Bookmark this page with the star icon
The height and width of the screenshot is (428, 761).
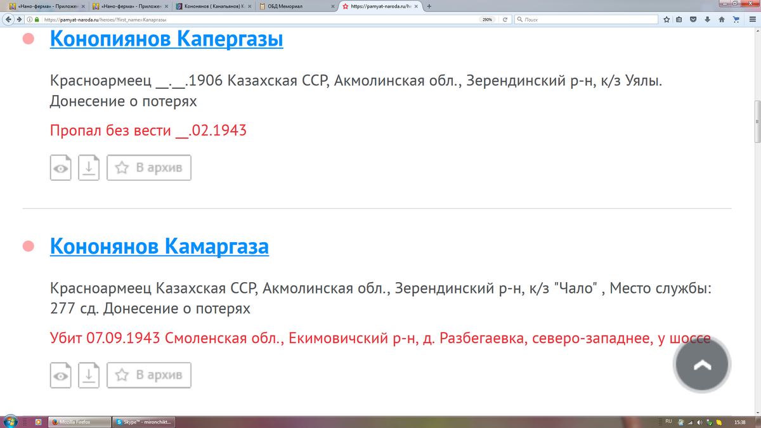tap(667, 20)
